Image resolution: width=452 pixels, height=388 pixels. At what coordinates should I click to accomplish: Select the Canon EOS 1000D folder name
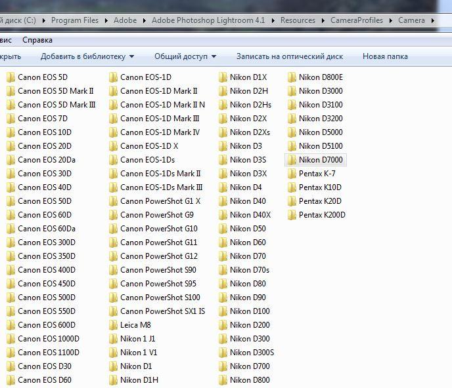click(49, 339)
